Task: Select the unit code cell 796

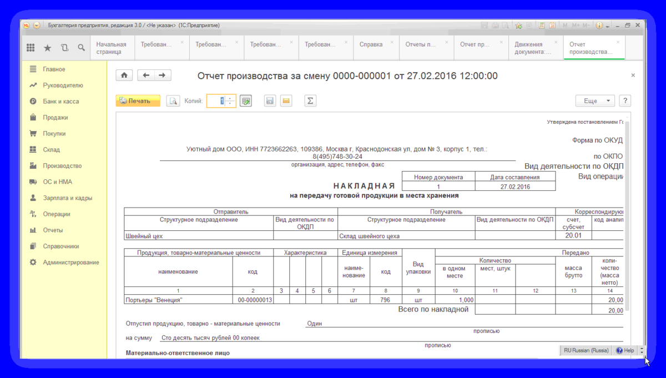Action: (385, 300)
